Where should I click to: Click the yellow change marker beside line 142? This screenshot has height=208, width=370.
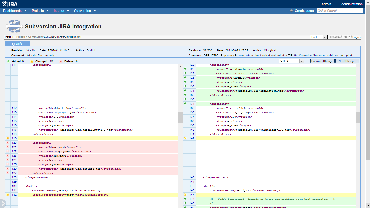[185, 138]
